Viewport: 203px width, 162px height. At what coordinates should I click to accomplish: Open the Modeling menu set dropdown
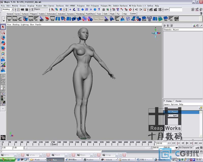pos(13,9)
